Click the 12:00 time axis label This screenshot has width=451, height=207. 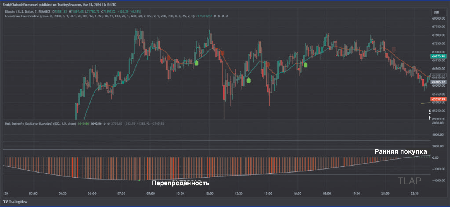click(x=209, y=193)
